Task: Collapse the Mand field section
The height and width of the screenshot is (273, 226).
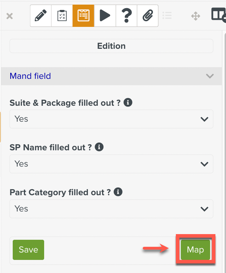Action: 210,76
